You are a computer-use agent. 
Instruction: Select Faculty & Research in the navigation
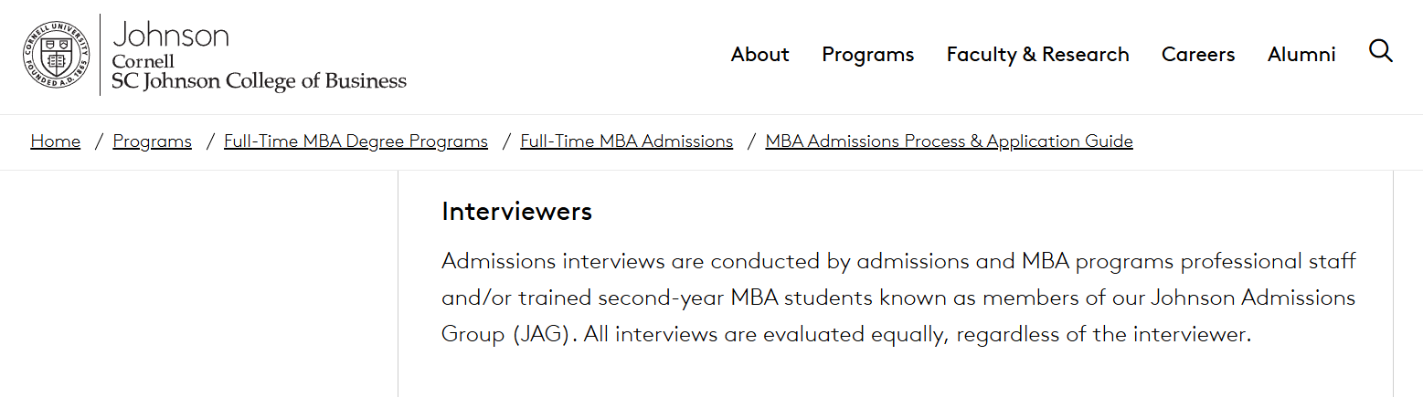point(1037,55)
